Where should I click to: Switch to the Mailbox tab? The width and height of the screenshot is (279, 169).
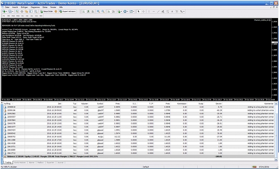point(41,163)
